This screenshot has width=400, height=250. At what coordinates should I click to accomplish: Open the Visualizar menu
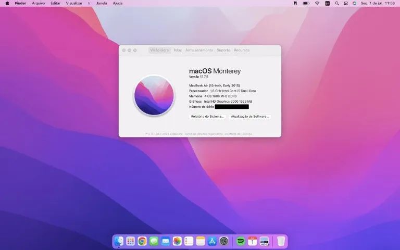pos(74,3)
